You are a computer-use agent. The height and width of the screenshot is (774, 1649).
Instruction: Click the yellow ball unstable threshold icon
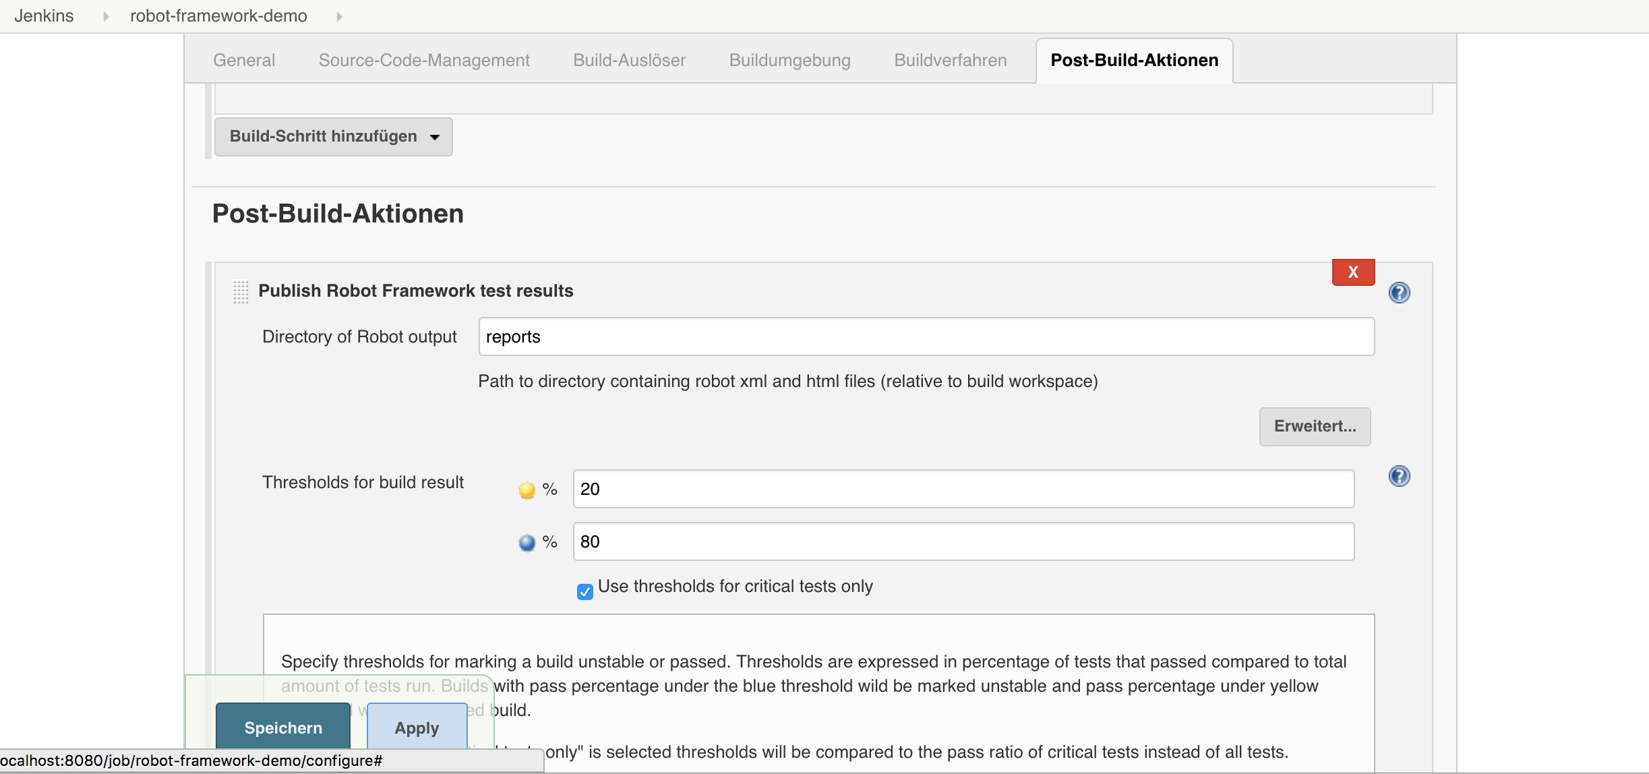527,489
